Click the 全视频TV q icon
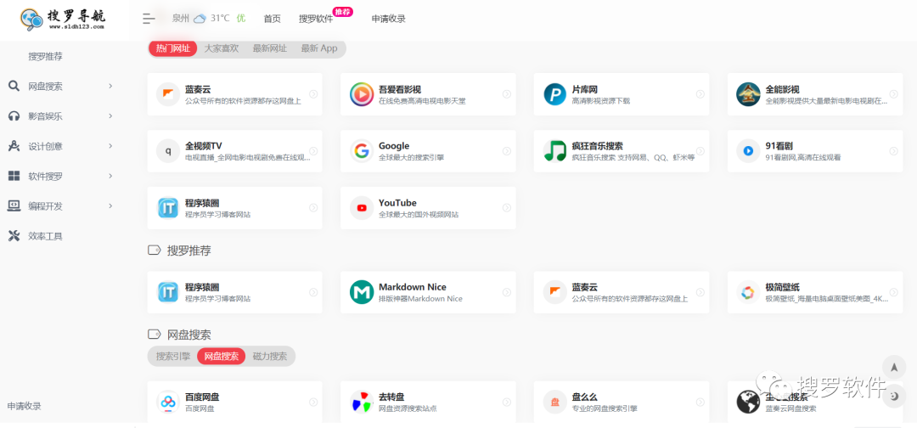The image size is (917, 428). pyautogui.click(x=168, y=151)
